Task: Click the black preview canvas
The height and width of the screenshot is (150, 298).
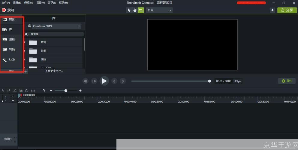Action: point(192,45)
